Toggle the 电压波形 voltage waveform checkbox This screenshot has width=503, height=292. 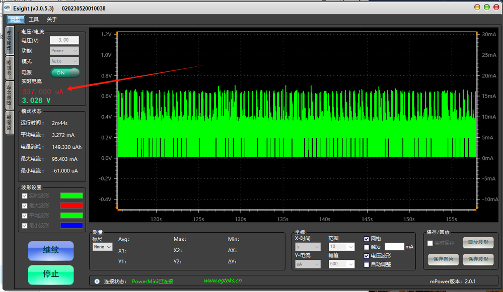[x=367, y=256]
